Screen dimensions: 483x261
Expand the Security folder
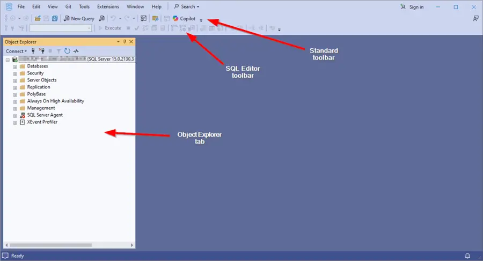tap(15, 74)
